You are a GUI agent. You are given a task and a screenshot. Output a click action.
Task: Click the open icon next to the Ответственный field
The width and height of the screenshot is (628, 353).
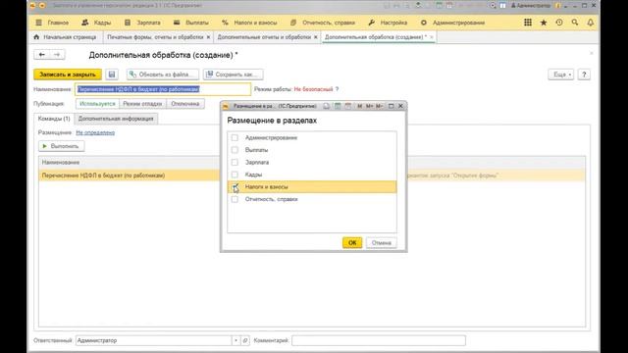point(245,340)
